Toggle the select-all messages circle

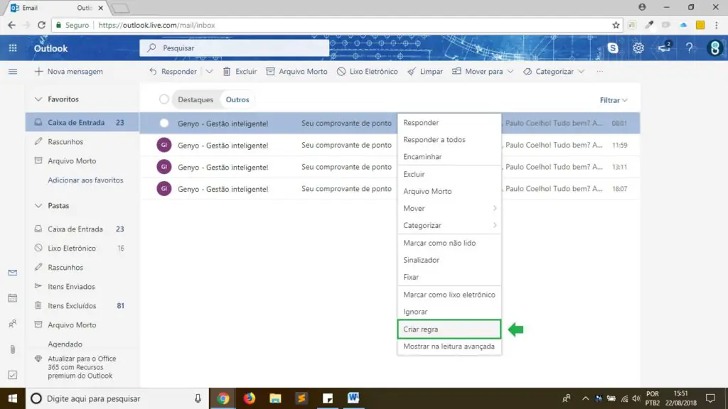(164, 99)
